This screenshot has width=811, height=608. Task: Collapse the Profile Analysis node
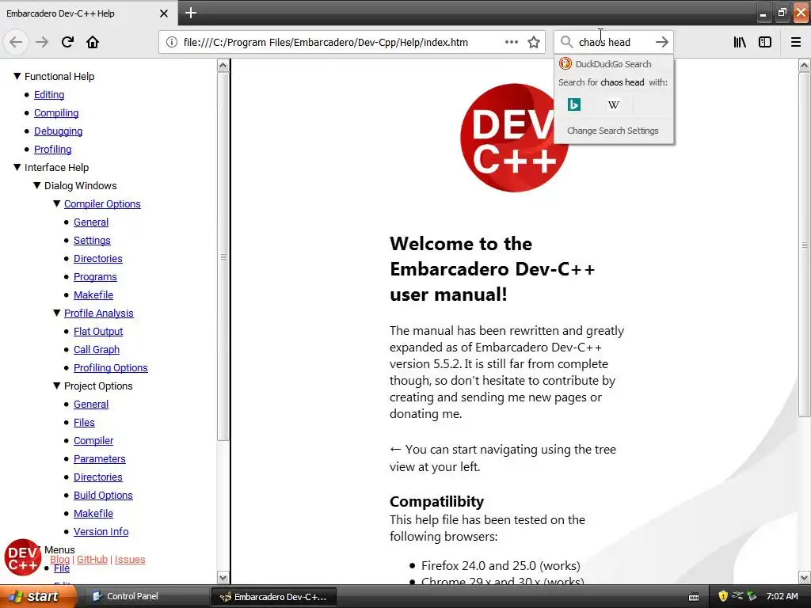click(56, 313)
